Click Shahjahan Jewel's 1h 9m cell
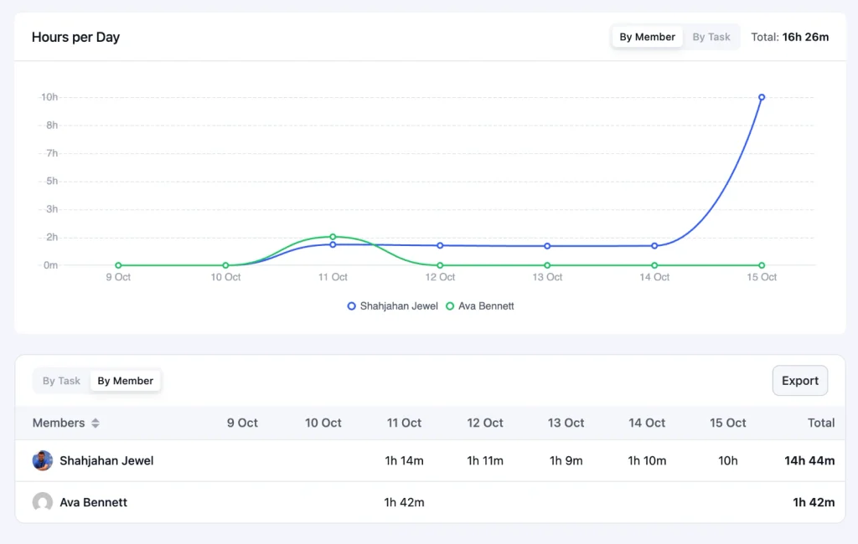The height and width of the screenshot is (544, 858). 566,461
